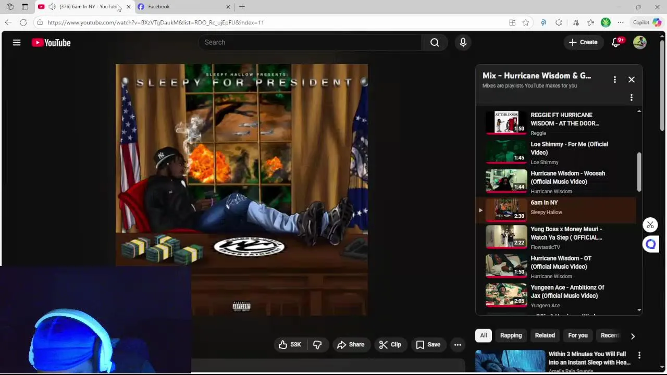Go back in the browser
667x375 pixels.
click(x=8, y=22)
